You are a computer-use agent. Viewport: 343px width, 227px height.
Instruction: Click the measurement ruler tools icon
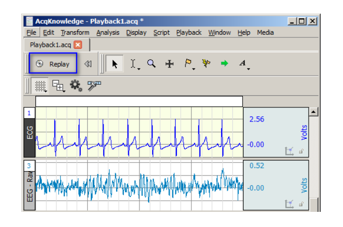pos(94,86)
